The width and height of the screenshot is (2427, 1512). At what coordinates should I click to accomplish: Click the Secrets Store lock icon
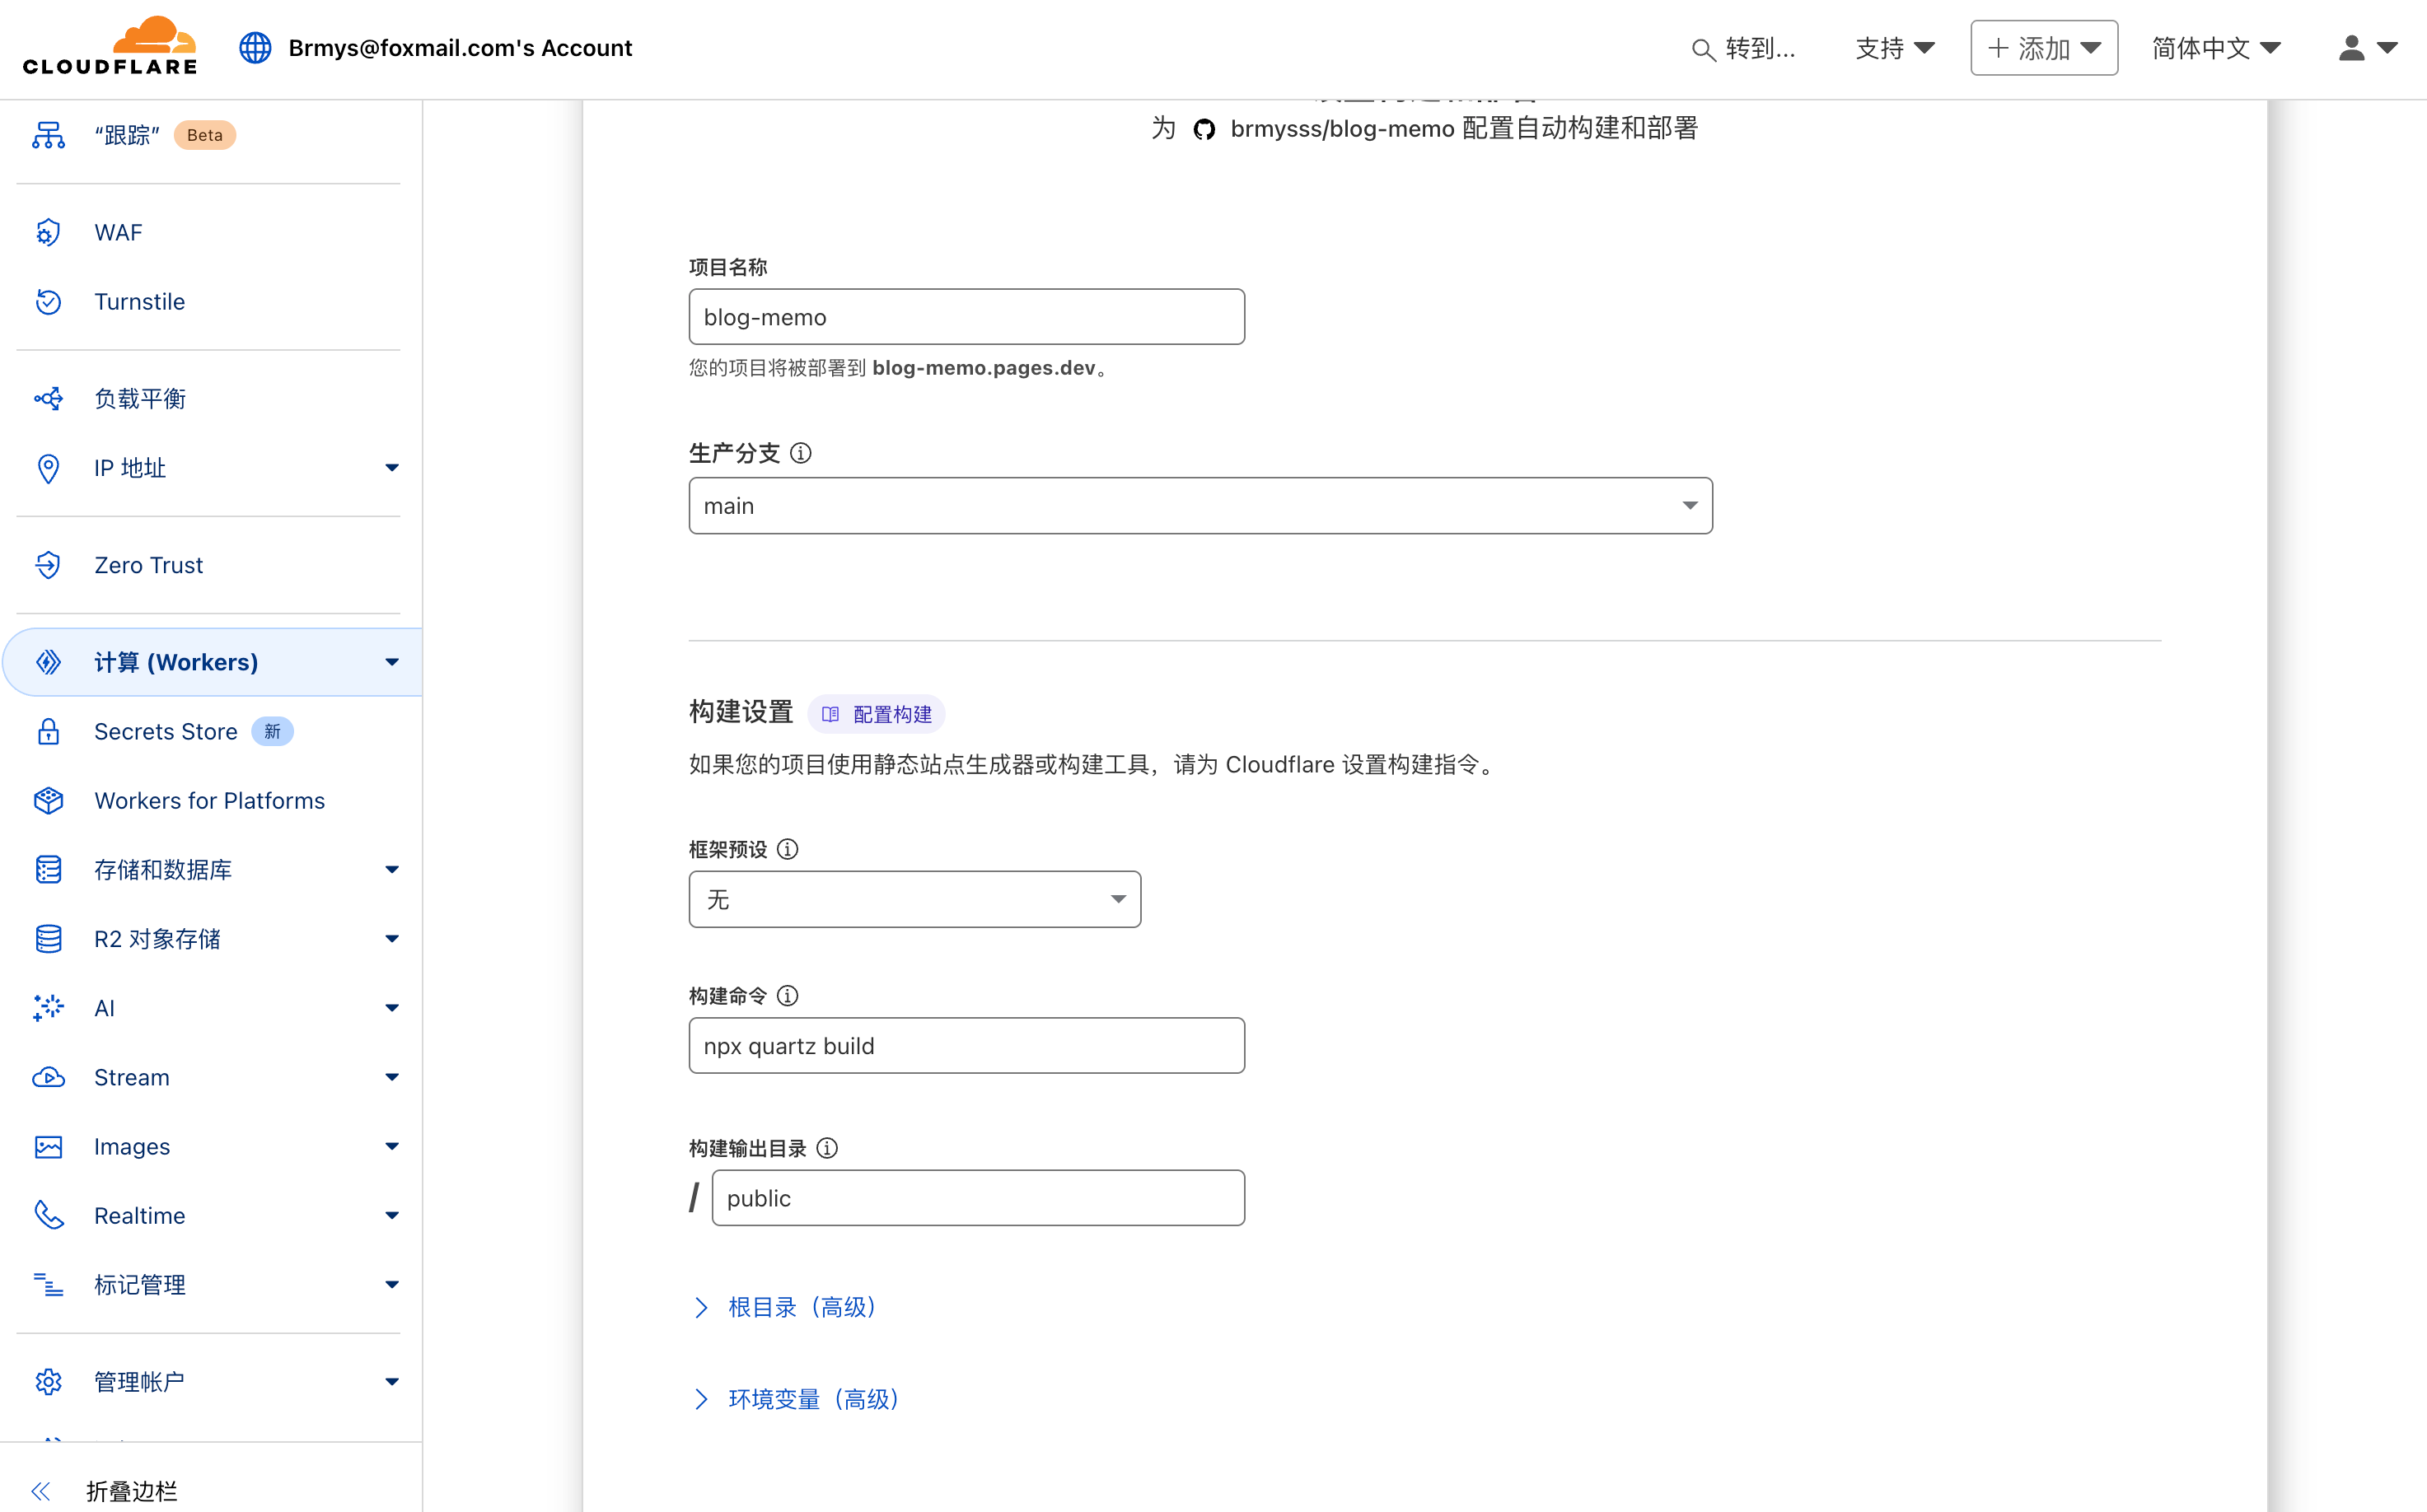click(x=48, y=732)
